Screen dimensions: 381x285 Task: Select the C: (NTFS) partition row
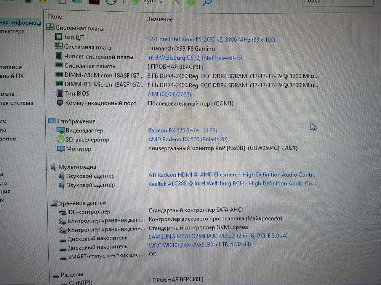click(x=81, y=283)
